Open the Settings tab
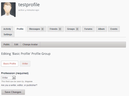Image resolution: width=129 pixels, height=96 pixels. tap(8, 35)
